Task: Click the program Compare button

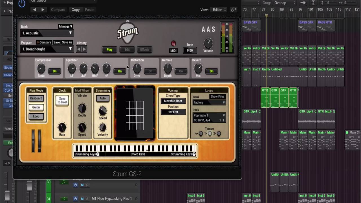Action: pos(44,42)
